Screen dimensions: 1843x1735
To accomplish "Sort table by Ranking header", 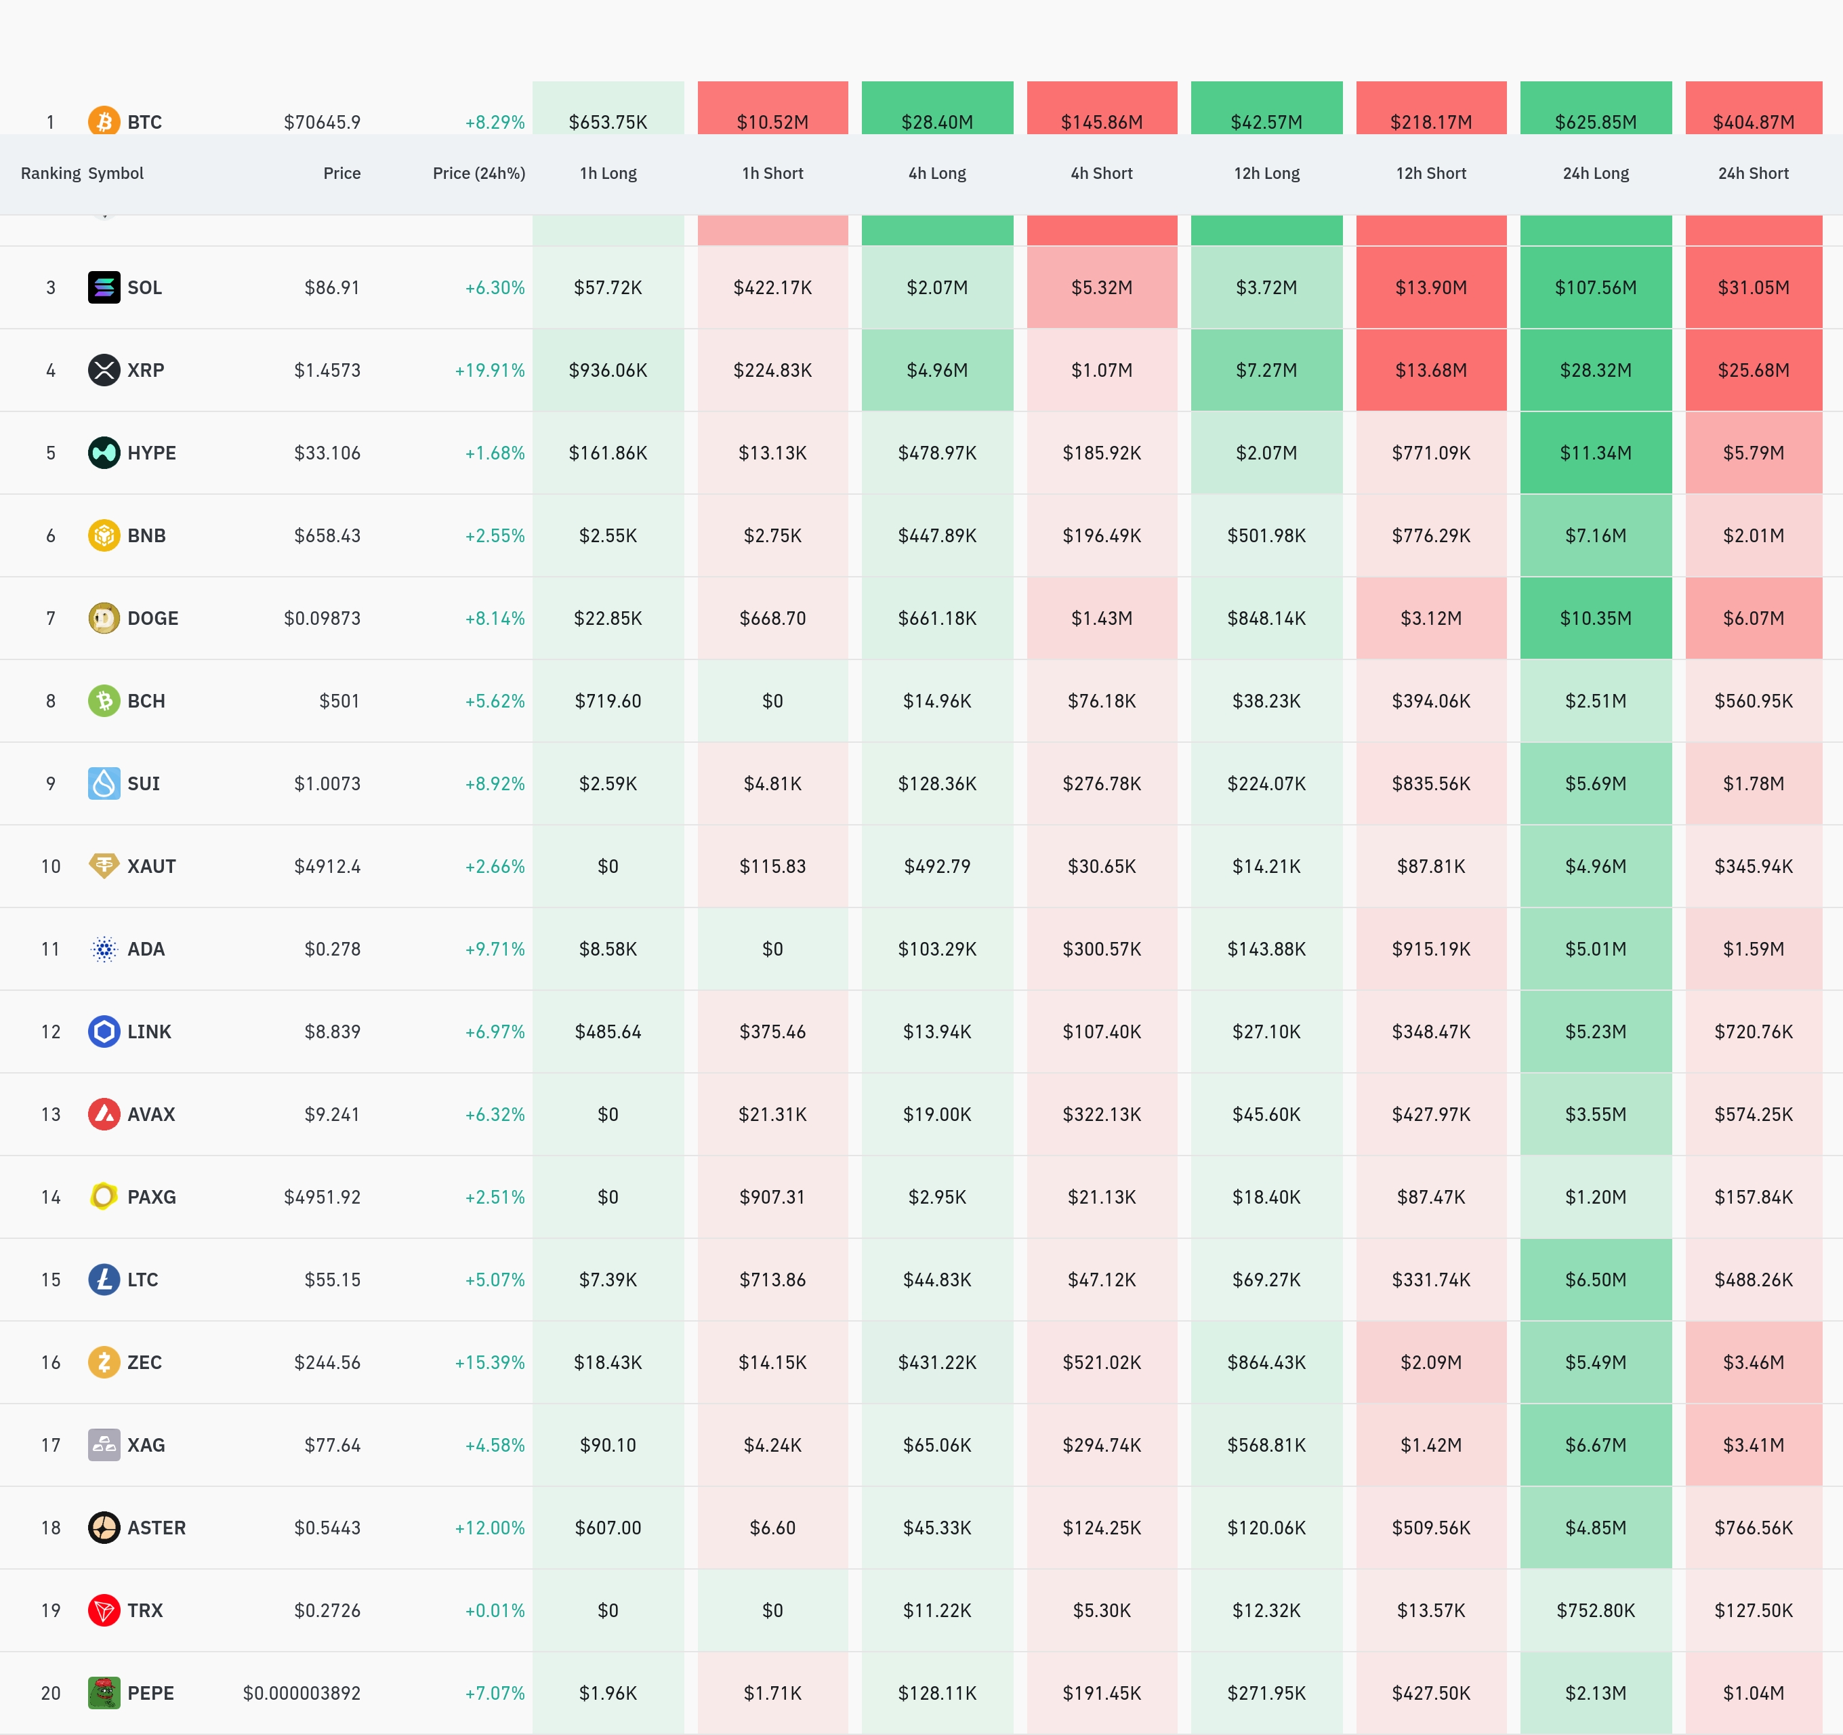I will (x=50, y=173).
